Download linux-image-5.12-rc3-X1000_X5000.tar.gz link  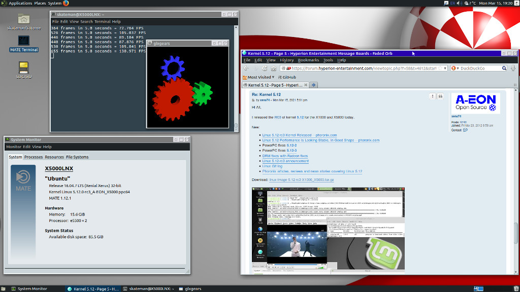302,180
